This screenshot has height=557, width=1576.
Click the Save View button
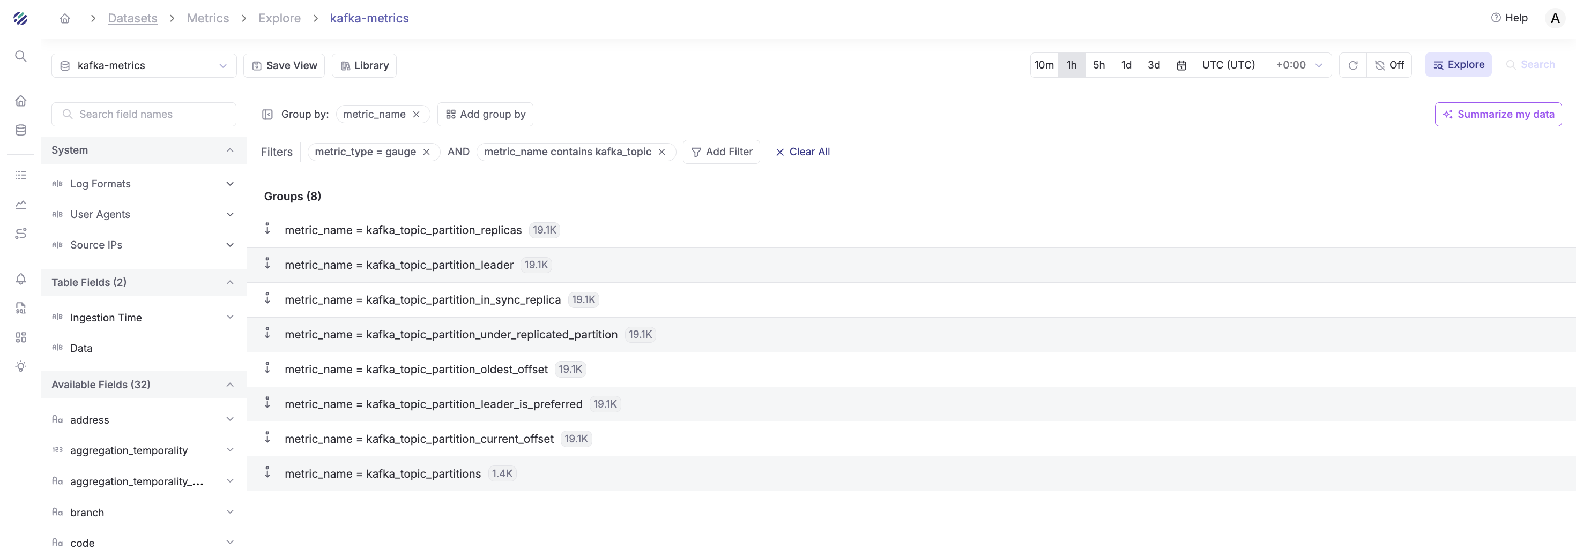pyautogui.click(x=285, y=65)
